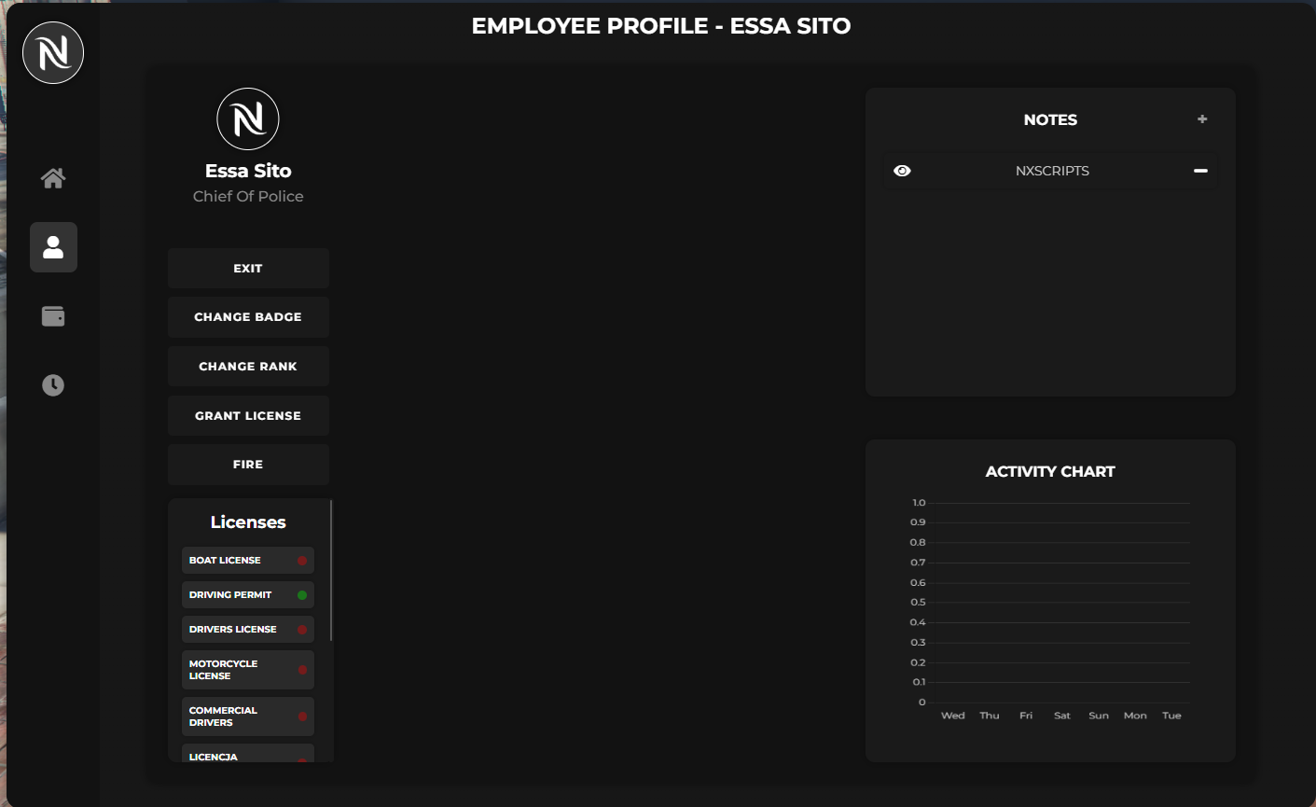The height and width of the screenshot is (807, 1316).
Task: Toggle the Driving Permit green status dot
Action: click(302, 595)
